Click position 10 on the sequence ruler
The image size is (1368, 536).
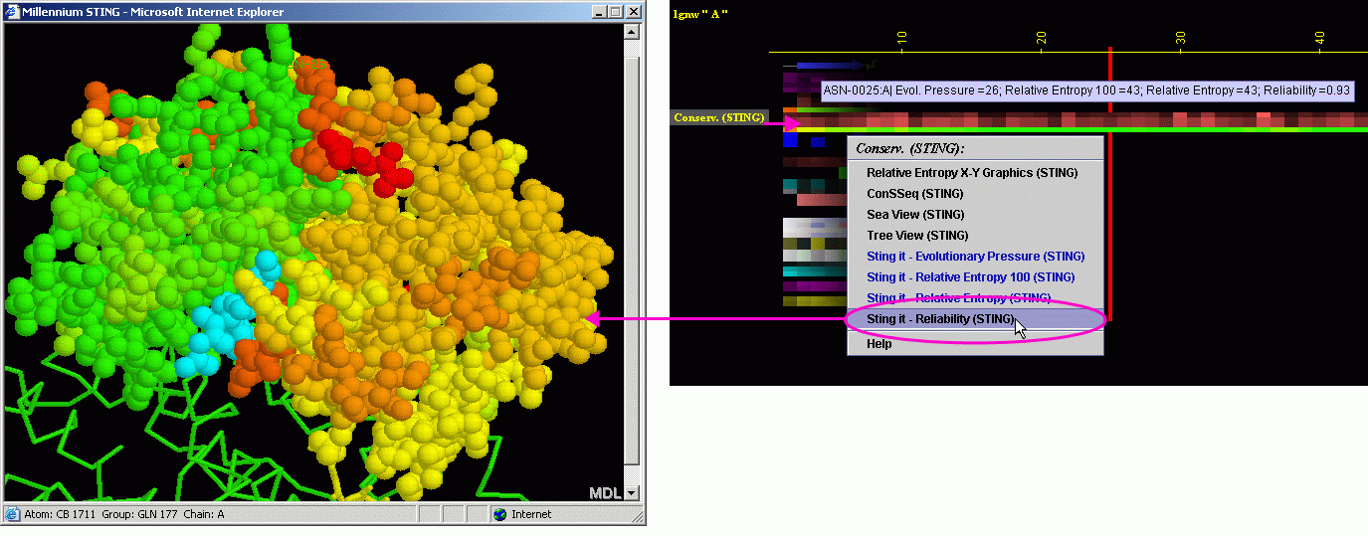901,37
